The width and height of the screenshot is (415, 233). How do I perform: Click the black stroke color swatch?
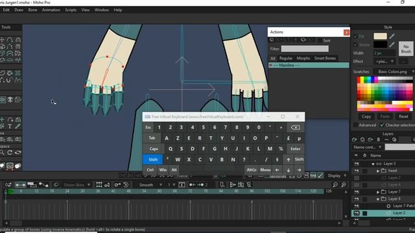pos(380,45)
